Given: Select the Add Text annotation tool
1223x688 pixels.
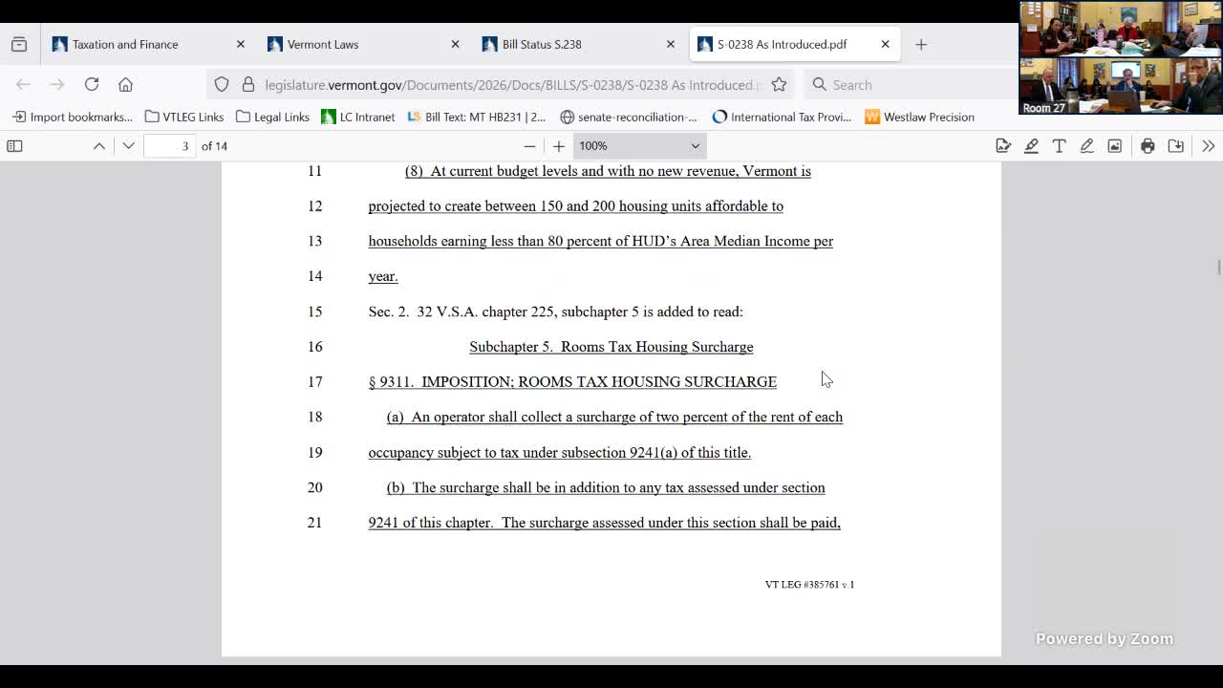Looking at the screenshot, I should point(1059,145).
